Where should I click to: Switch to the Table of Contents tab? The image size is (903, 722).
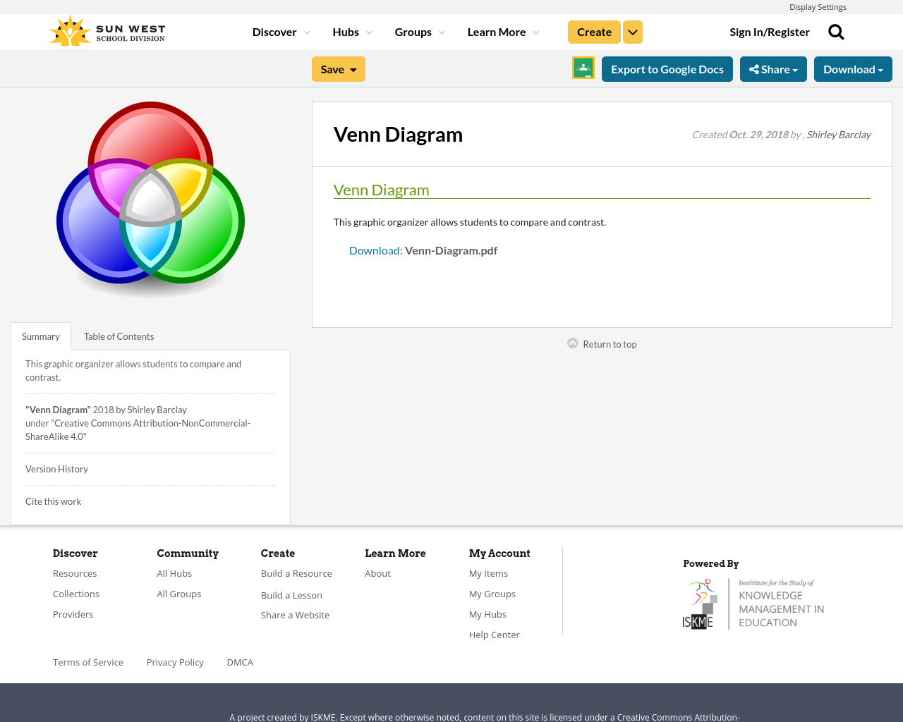(x=119, y=335)
